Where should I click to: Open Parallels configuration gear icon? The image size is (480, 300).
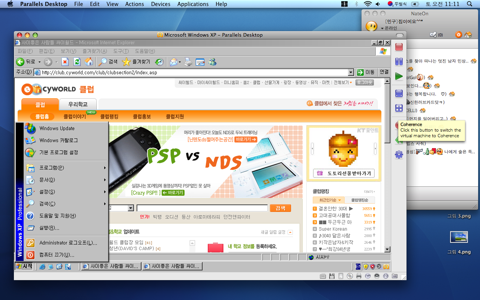(399, 154)
